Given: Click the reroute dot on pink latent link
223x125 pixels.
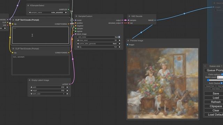Looking at the screenshot, I should click(x=73, y=59).
